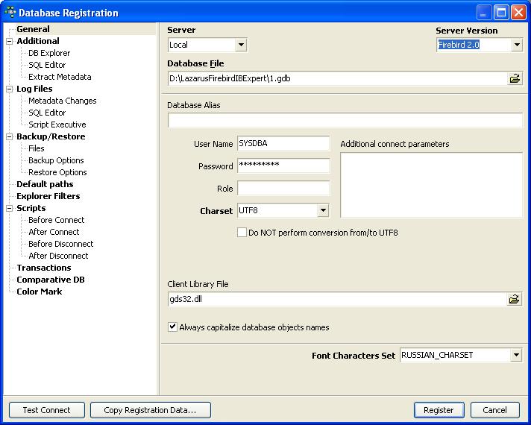Select Metadata Changes item
Viewport: 531px width, 425px height.
tap(63, 101)
